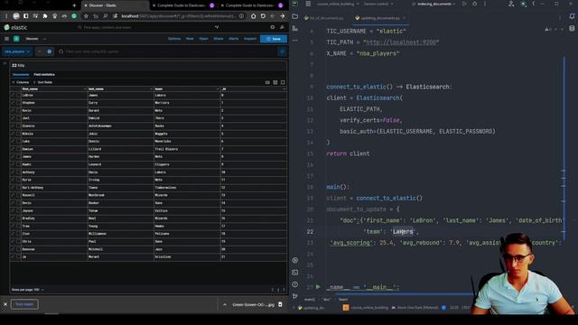Tick checkbox for Joel Embiid row

tap(18, 118)
